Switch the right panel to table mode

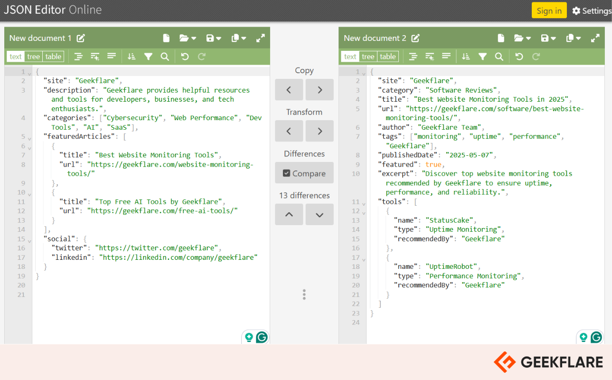click(387, 57)
